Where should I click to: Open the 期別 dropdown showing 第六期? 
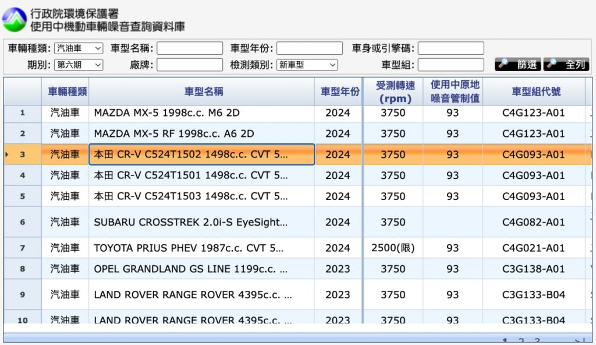79,65
